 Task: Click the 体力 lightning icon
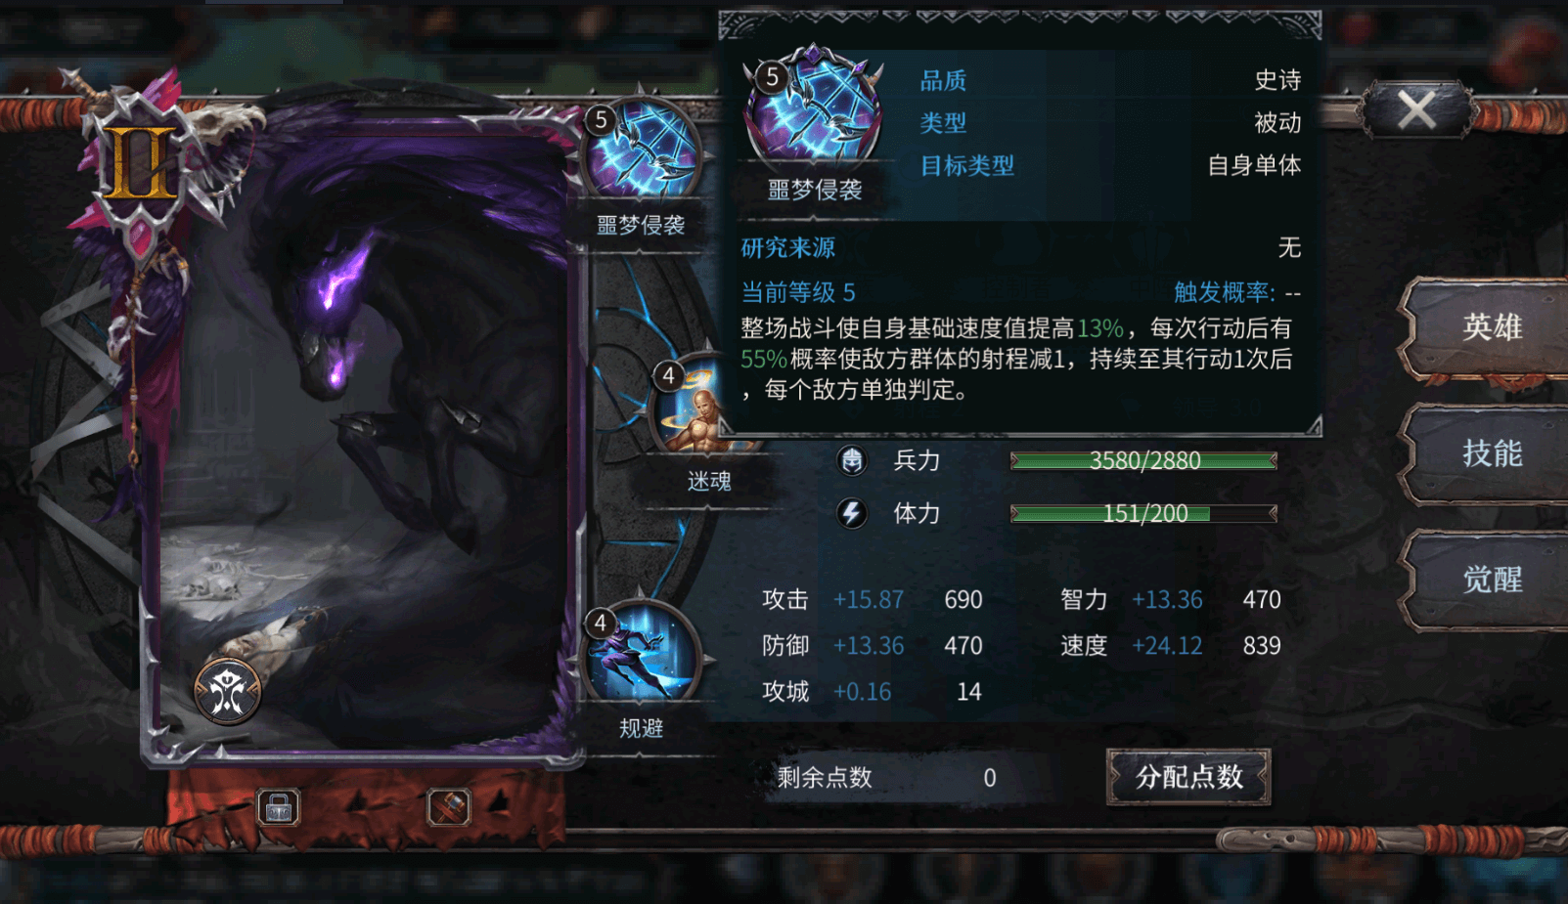[x=852, y=513]
